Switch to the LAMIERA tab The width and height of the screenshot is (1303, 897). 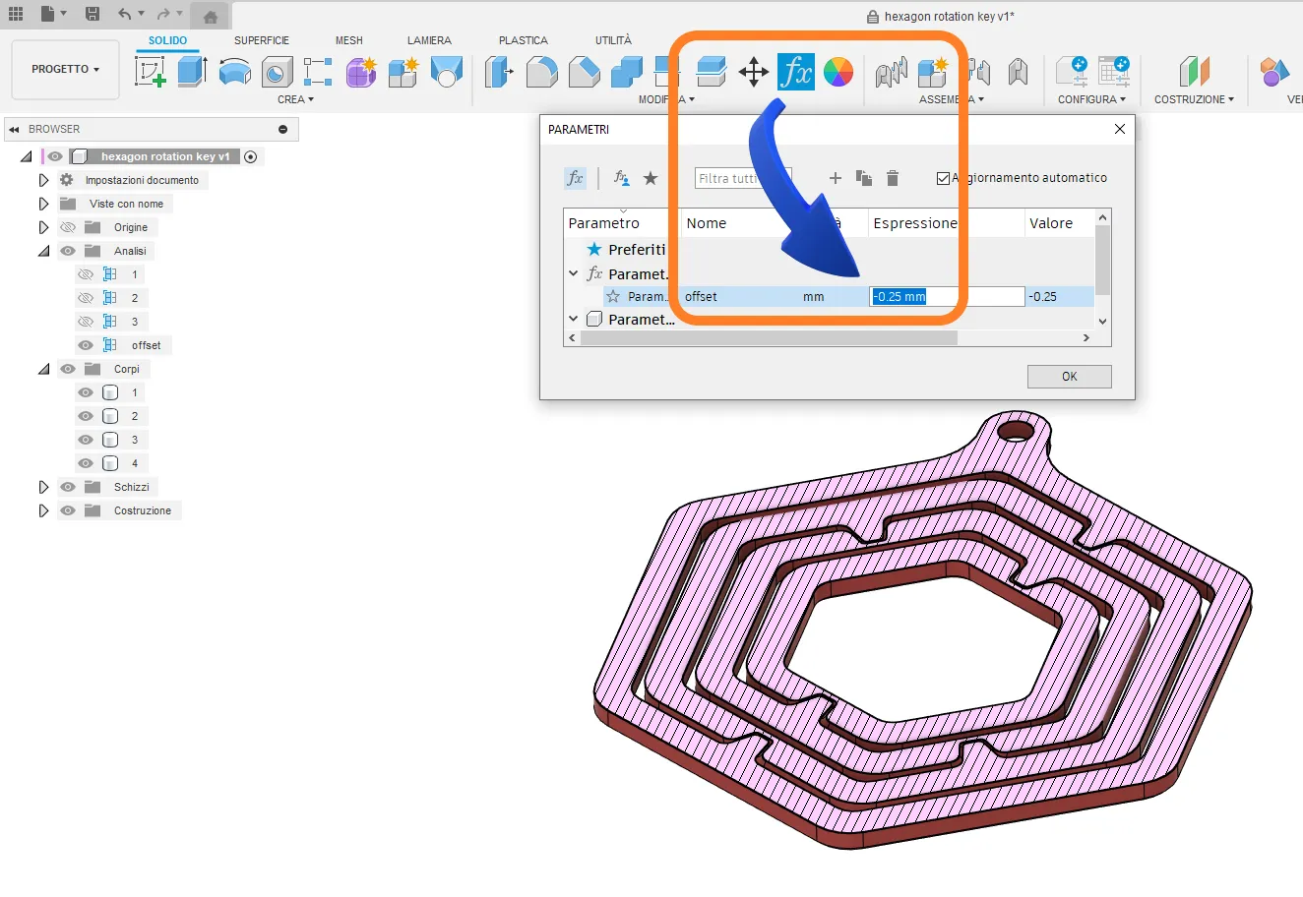coord(428,40)
